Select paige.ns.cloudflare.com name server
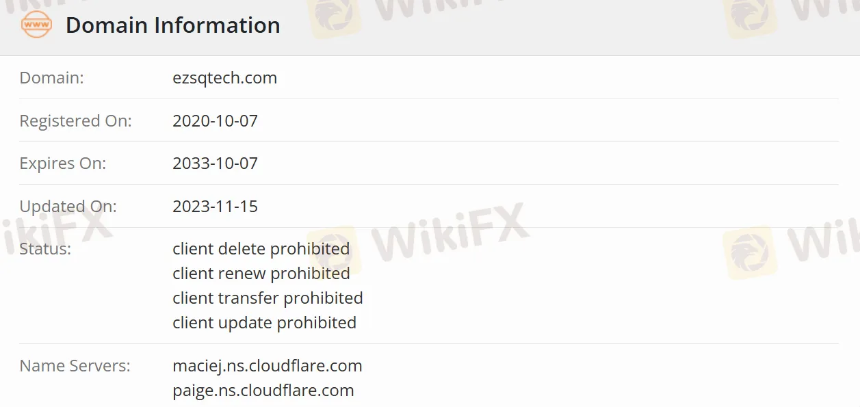This screenshot has width=860, height=407. pos(263,391)
